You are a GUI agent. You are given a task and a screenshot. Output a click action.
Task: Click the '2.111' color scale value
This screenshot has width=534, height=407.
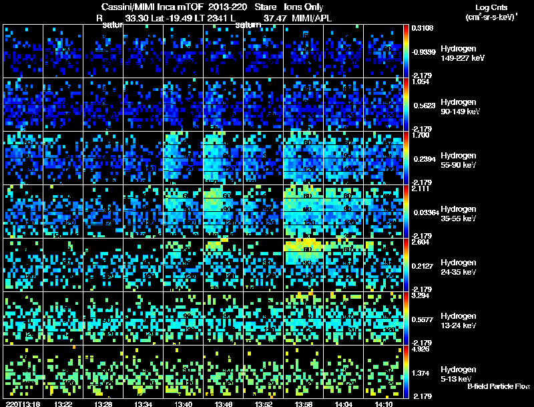click(421, 188)
